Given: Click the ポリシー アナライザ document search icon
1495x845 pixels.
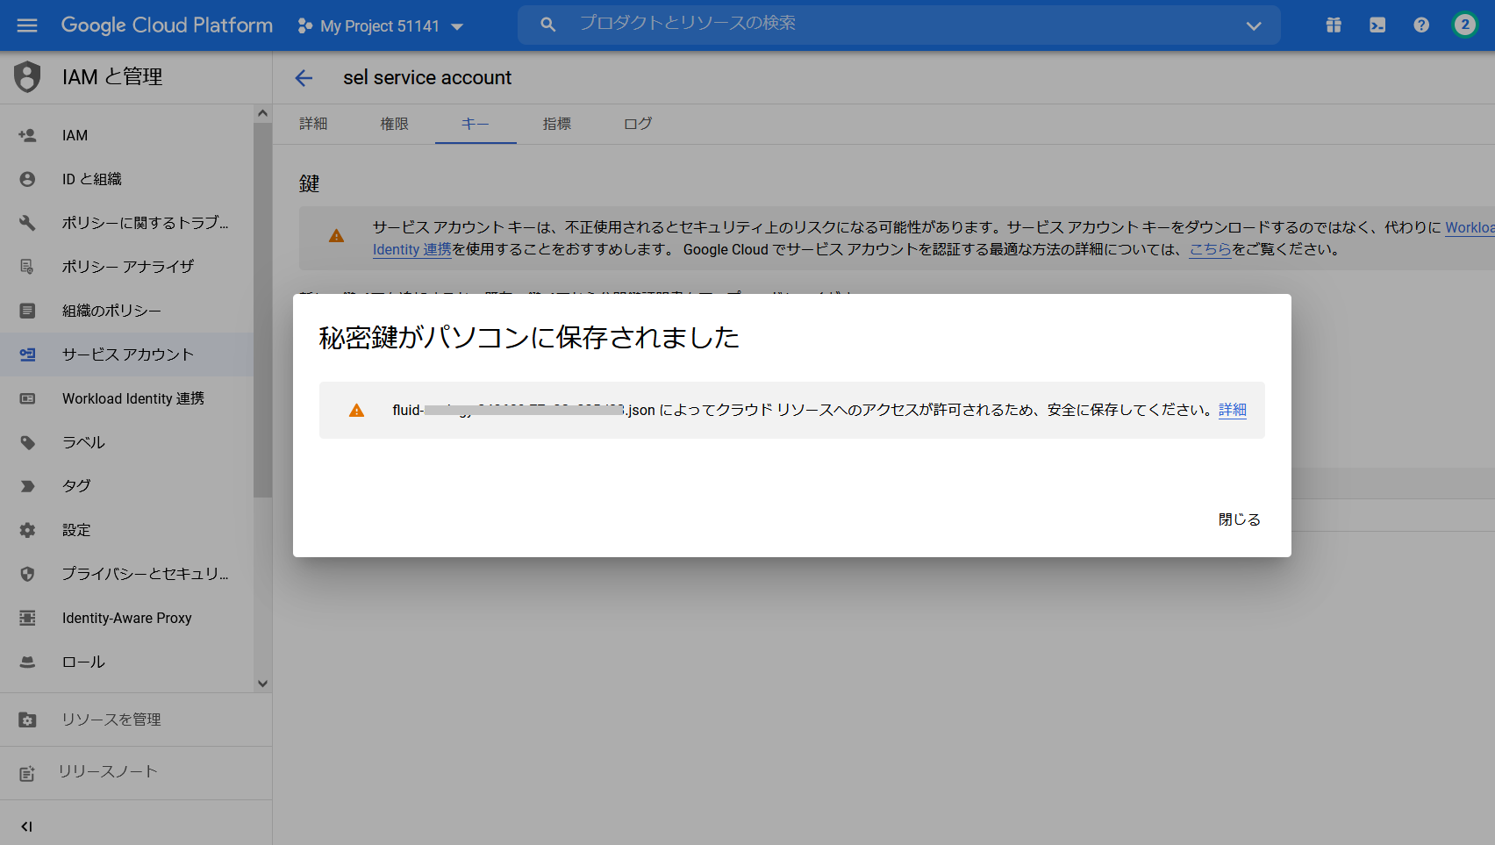Looking at the screenshot, I should pos(27,267).
